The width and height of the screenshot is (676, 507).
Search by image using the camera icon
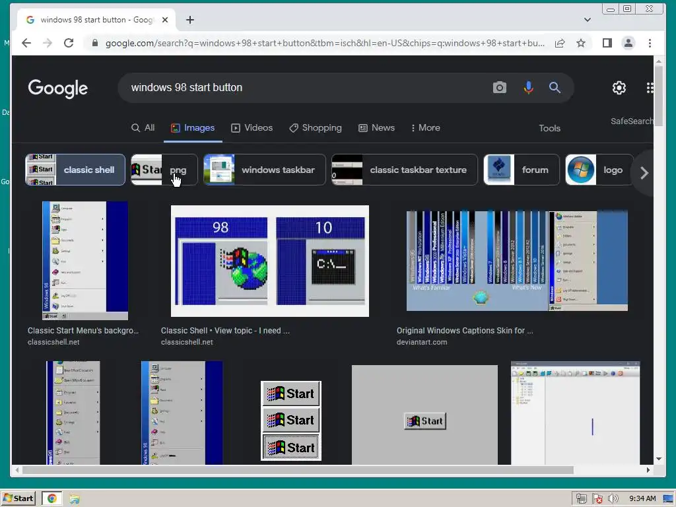[x=499, y=88]
